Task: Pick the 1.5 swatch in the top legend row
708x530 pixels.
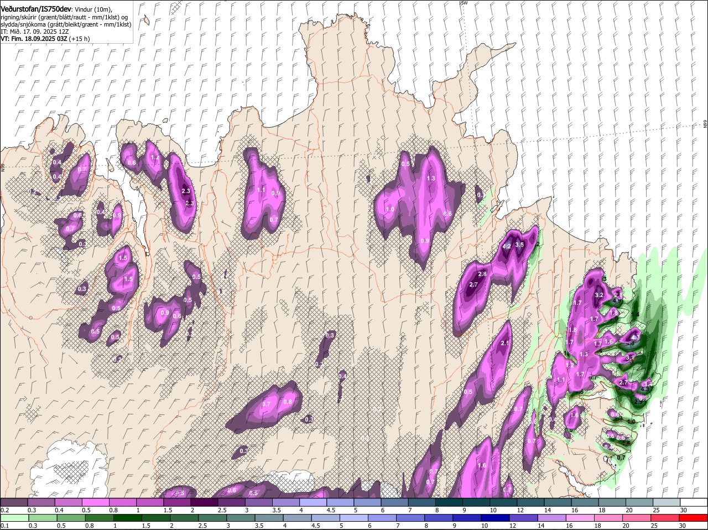Action: (x=178, y=502)
